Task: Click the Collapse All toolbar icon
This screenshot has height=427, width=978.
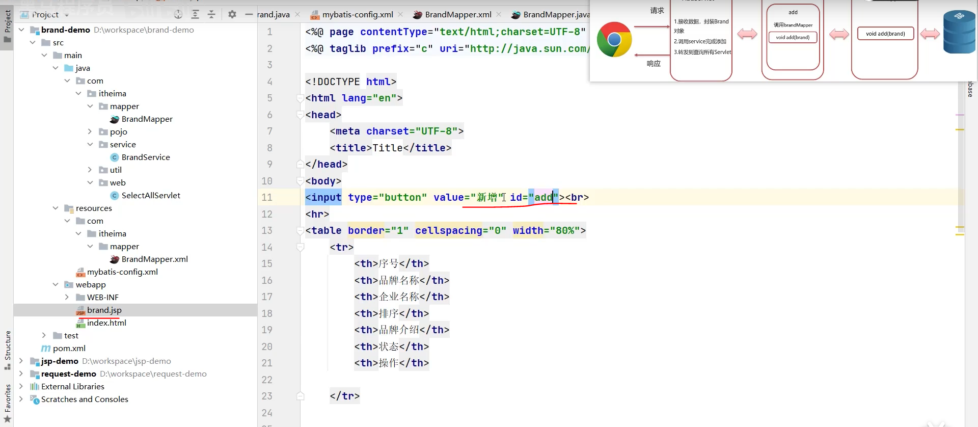Action: click(211, 14)
